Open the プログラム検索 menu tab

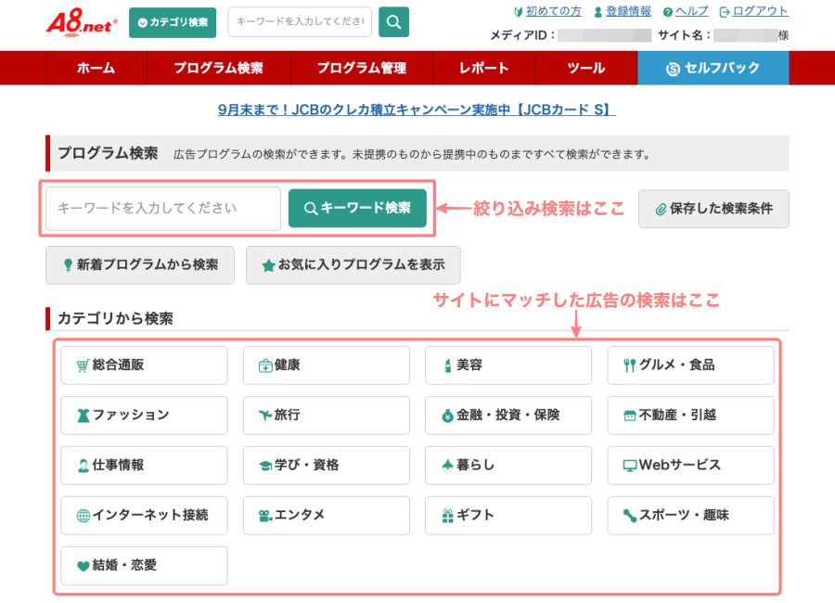(218, 69)
